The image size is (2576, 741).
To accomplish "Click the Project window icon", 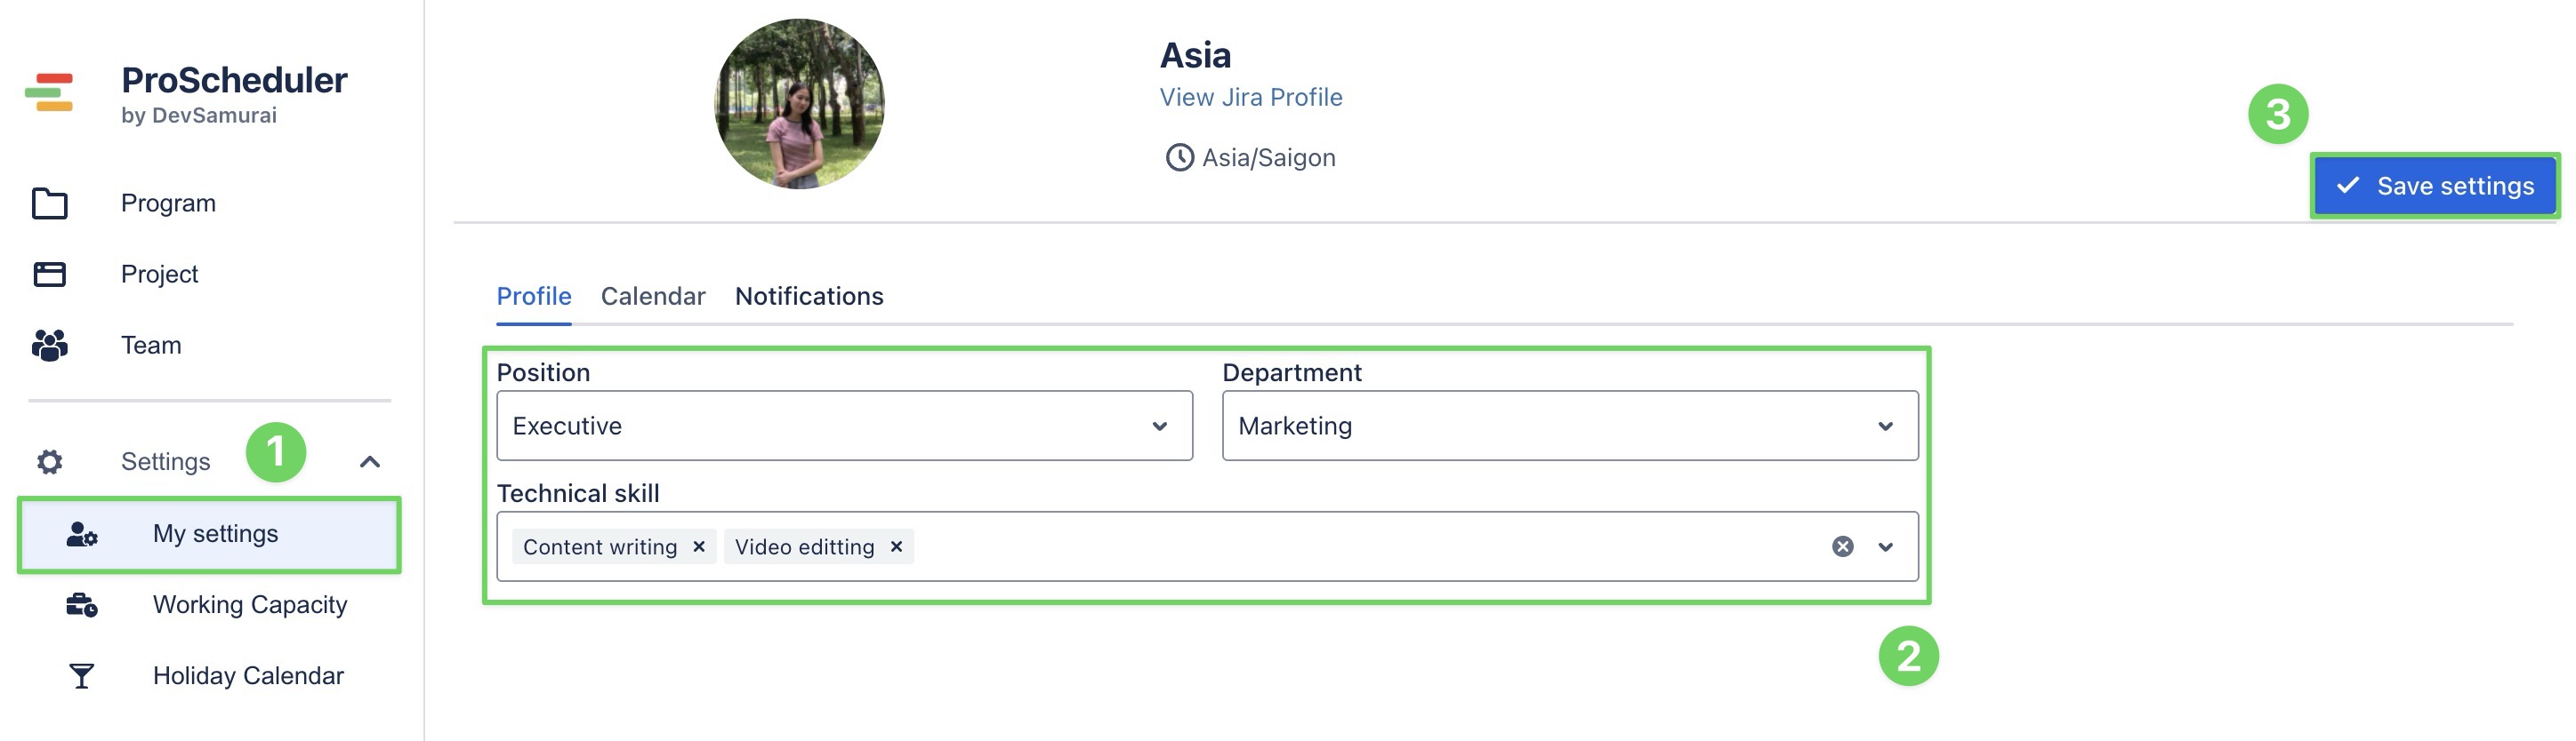I will (x=49, y=275).
